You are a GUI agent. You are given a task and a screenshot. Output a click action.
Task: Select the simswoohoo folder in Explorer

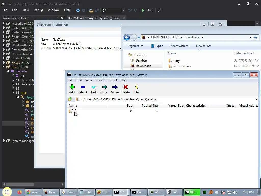click(x=182, y=66)
